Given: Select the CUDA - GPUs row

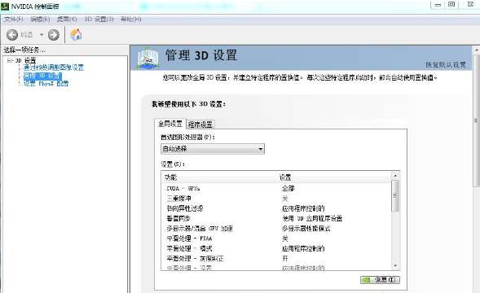Looking at the screenshot, I should (x=276, y=188).
